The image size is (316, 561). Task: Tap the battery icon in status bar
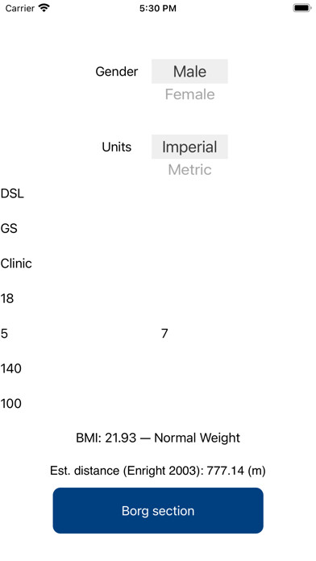302,8
